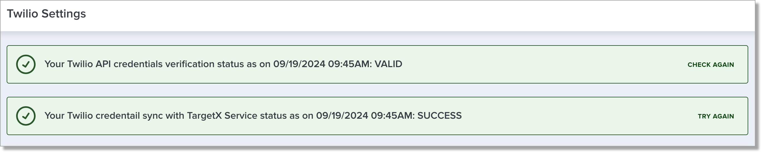Click the timestamp in the verification status message
Screen dimensions: 761x152
pos(322,64)
